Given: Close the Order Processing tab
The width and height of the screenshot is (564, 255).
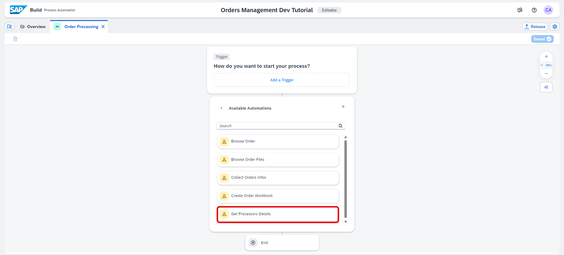Looking at the screenshot, I should coord(103,27).
